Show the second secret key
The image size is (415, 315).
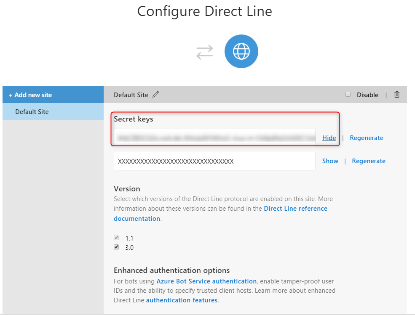pos(330,161)
